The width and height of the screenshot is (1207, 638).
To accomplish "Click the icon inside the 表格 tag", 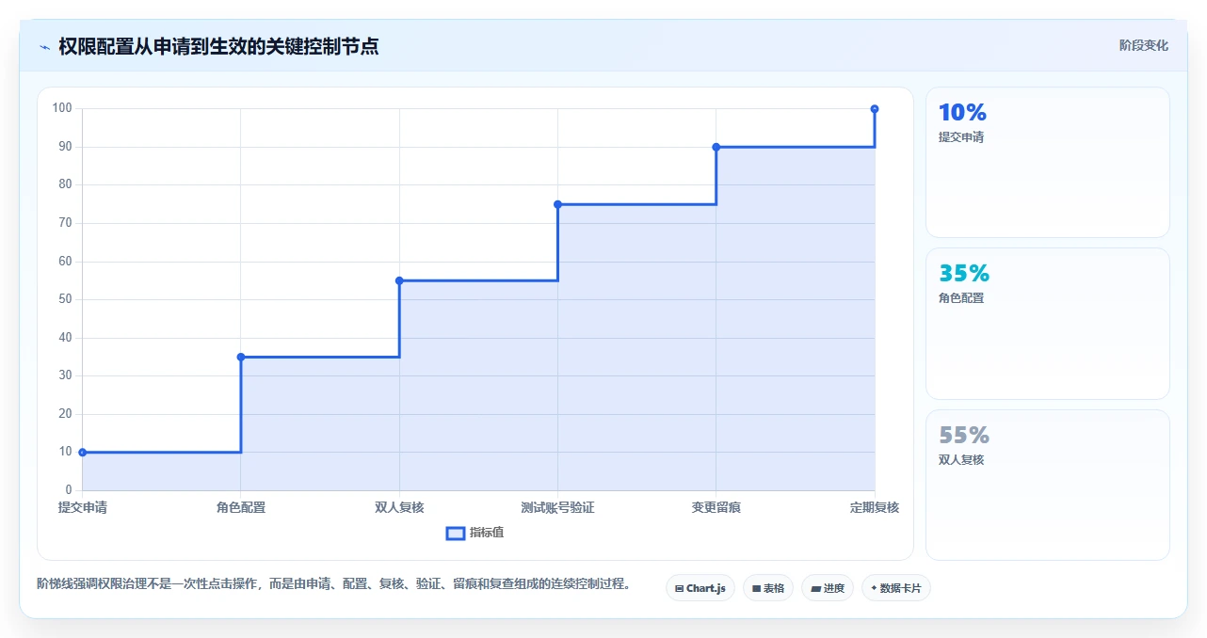I will point(756,588).
